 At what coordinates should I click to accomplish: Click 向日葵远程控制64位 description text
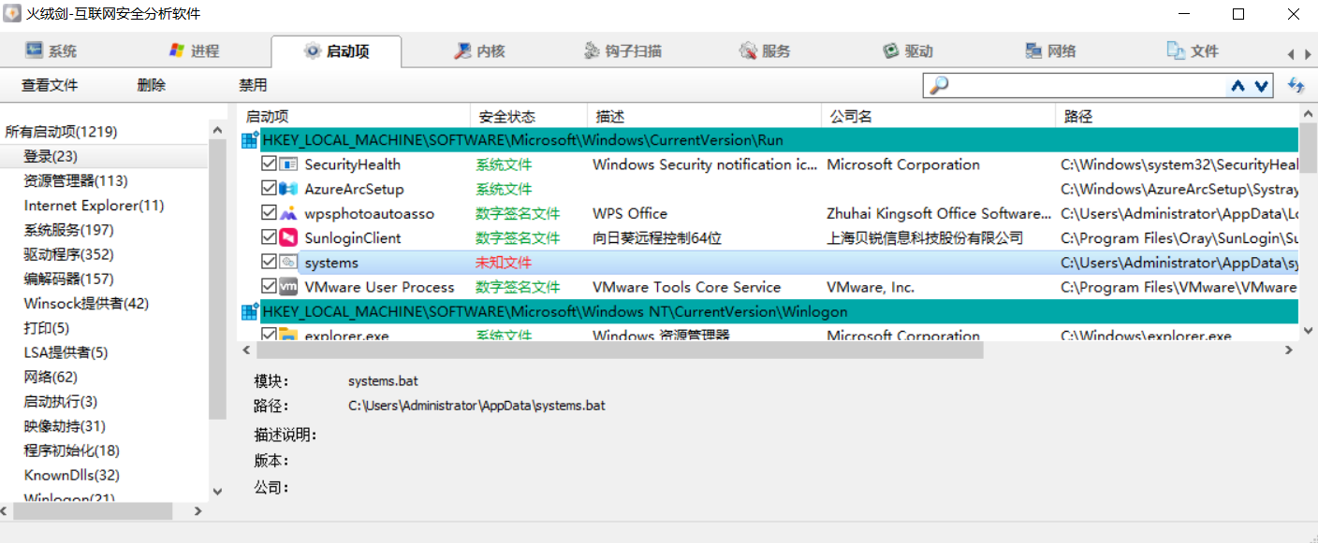point(657,238)
